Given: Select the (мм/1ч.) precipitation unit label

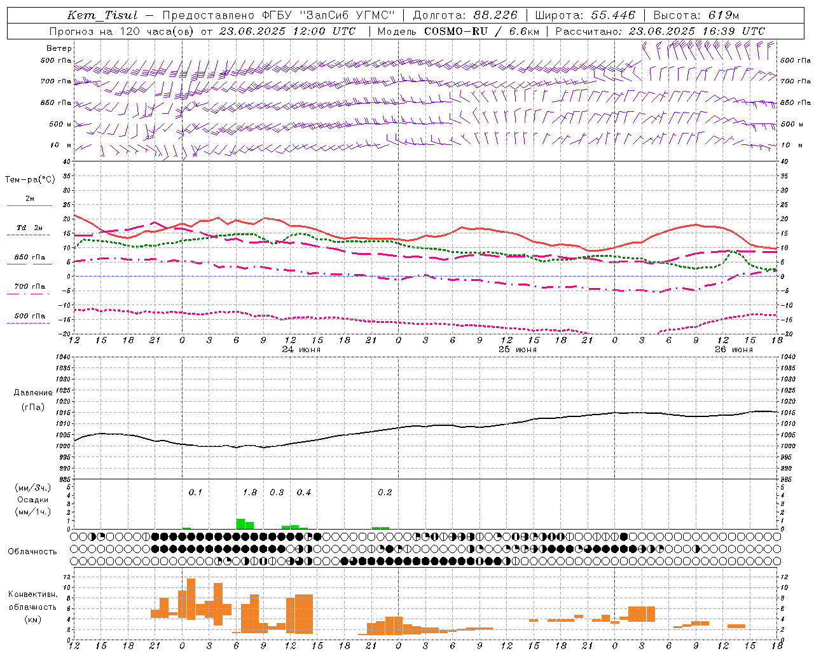Looking at the screenshot, I should coord(33,512).
